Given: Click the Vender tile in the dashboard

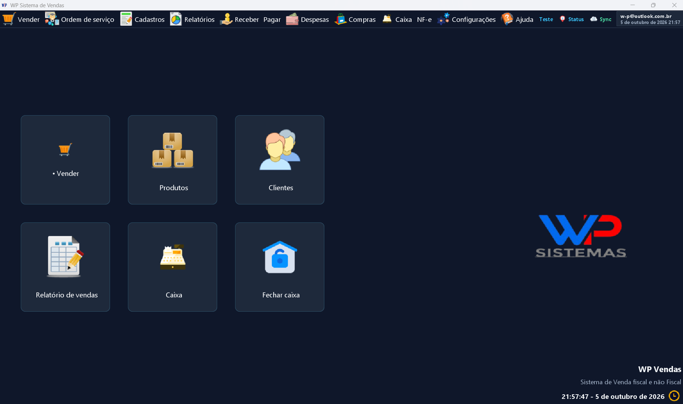Looking at the screenshot, I should [x=65, y=160].
